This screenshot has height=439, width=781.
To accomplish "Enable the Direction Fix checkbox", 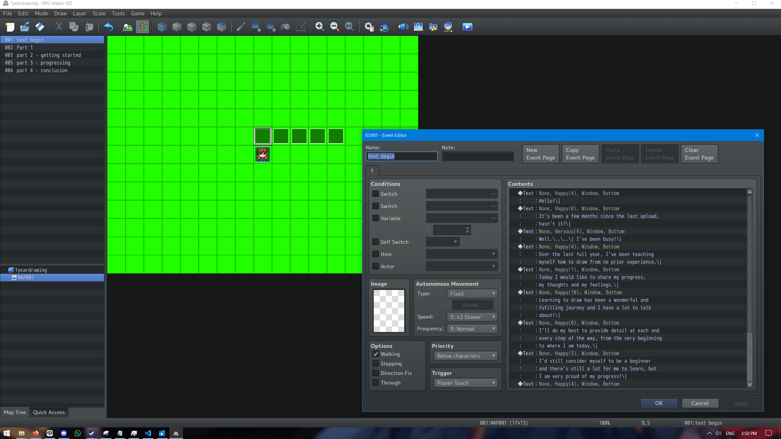I will pos(376,373).
